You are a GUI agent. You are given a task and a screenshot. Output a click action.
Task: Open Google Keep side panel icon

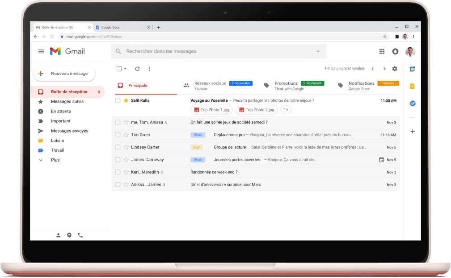coord(413,87)
